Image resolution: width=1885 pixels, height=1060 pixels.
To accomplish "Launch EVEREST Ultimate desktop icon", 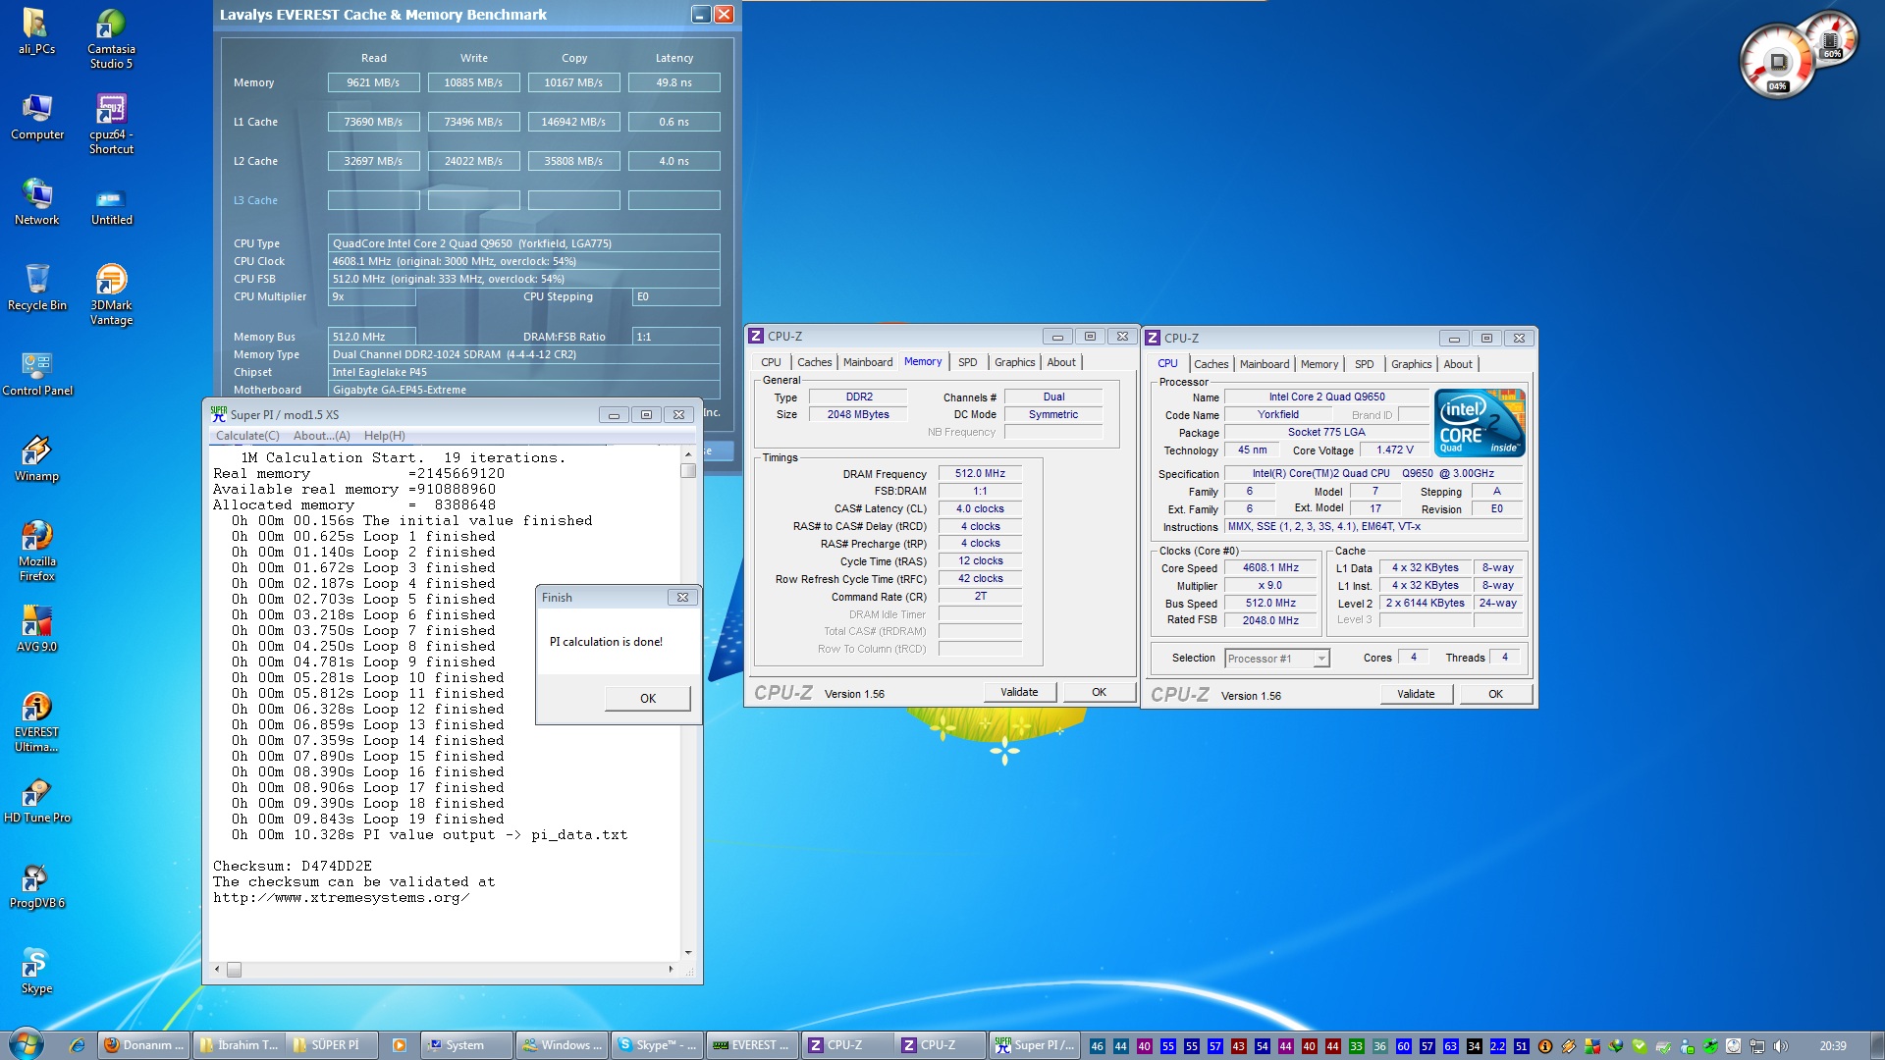I will (36, 722).
